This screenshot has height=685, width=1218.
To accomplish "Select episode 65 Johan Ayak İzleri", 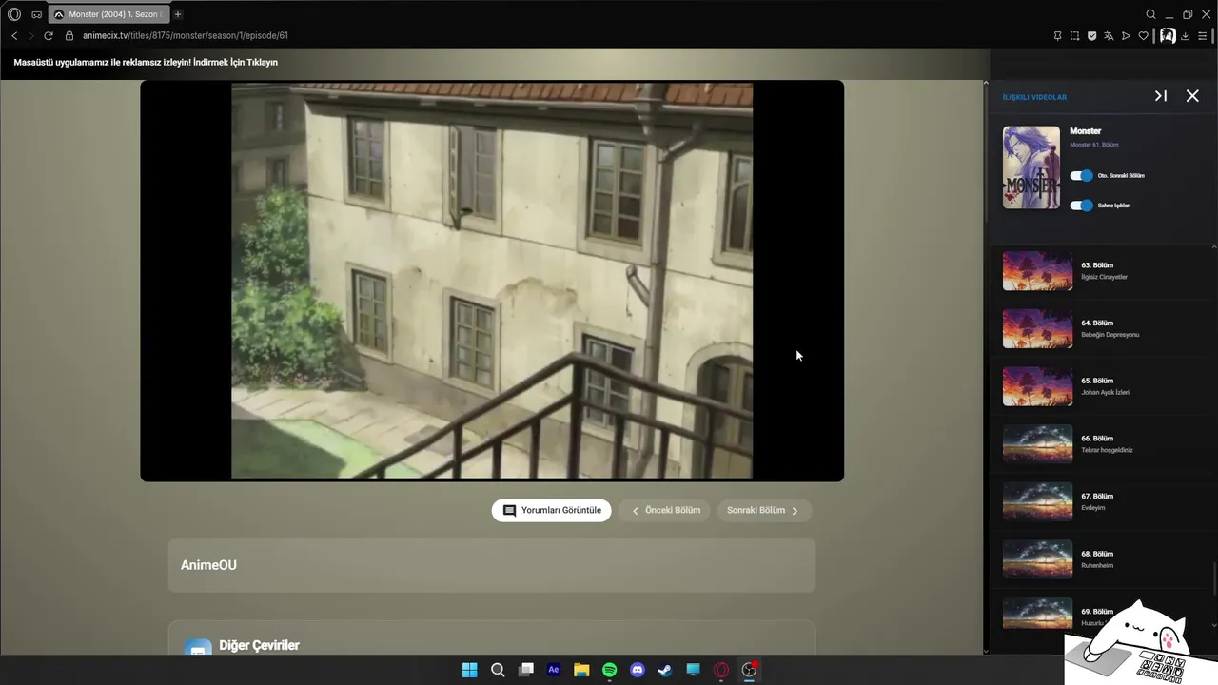I will tap(1099, 386).
